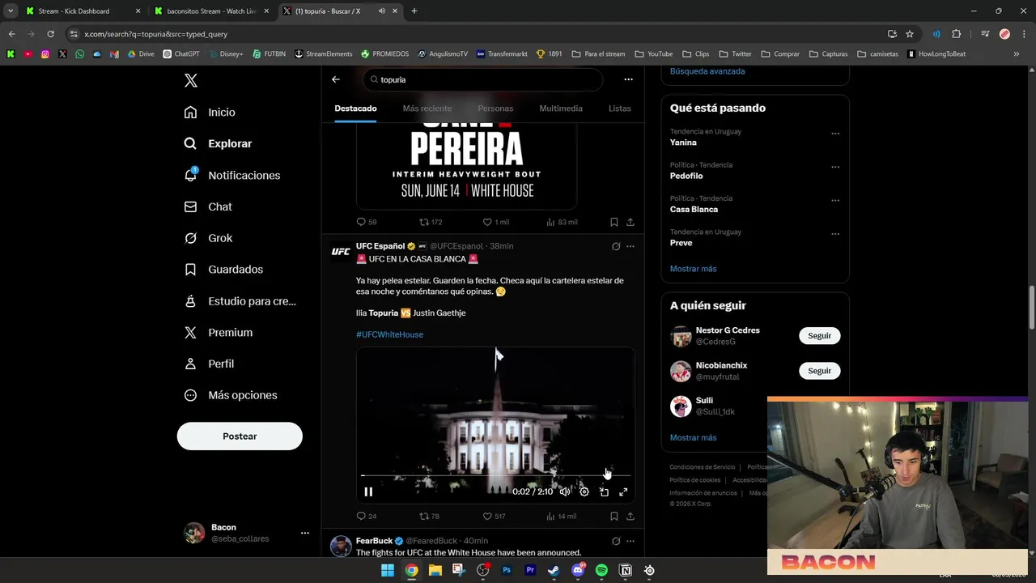Open more menu on UFC Español post
The height and width of the screenshot is (583, 1036).
(x=631, y=246)
